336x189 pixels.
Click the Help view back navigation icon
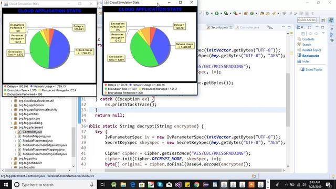(310, 34)
